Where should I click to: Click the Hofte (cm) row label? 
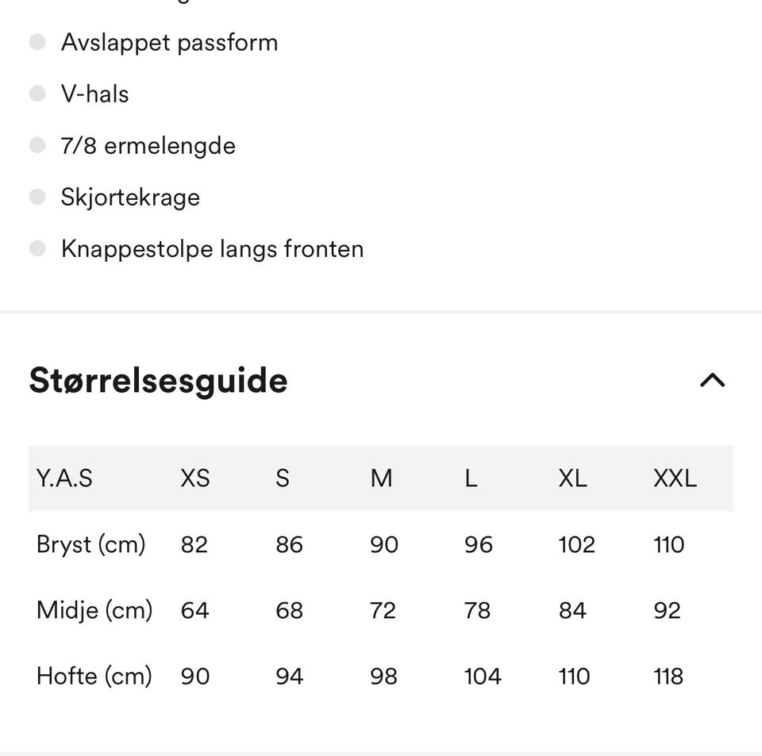coord(94,677)
